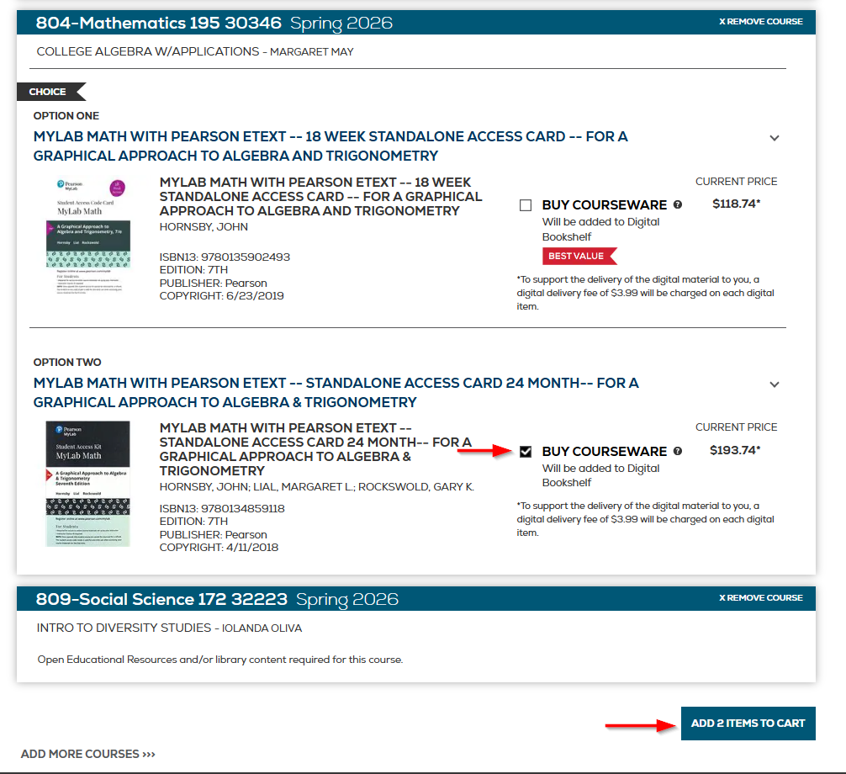Open the Add More Courses link

(88, 754)
